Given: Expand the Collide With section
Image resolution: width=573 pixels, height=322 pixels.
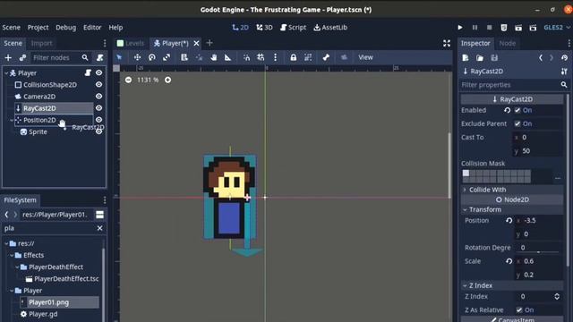Looking at the screenshot, I should click(x=512, y=190).
